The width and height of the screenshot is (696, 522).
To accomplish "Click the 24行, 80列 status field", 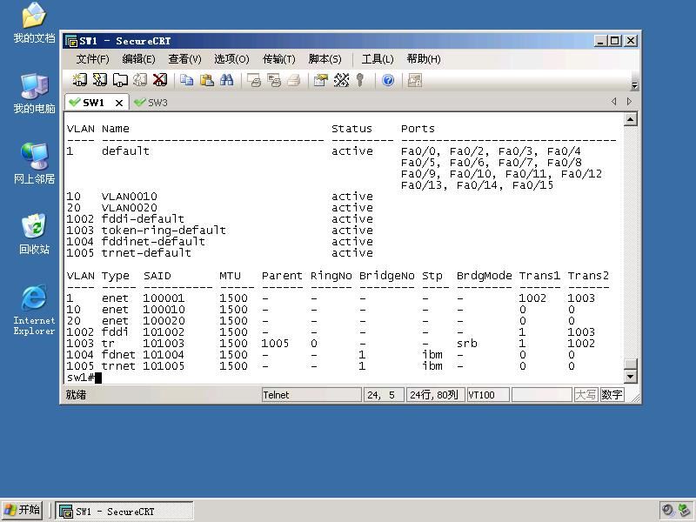I will coord(435,395).
